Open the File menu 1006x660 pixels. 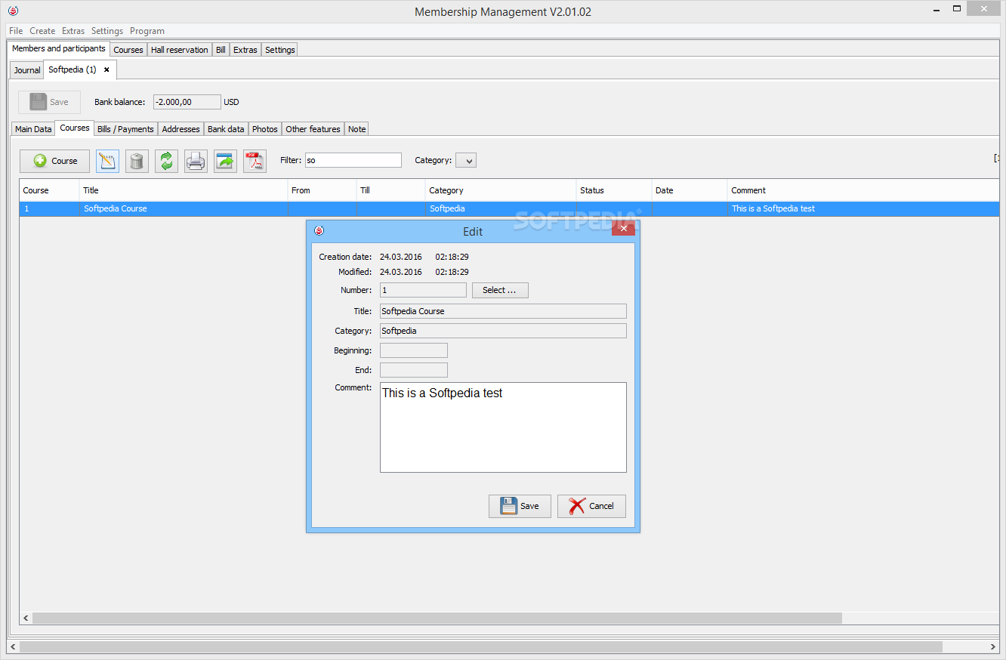16,31
